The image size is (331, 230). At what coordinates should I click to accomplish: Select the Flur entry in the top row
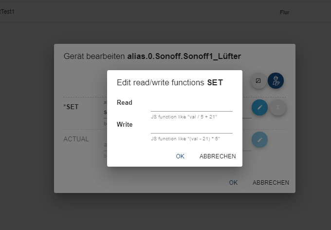[284, 12]
